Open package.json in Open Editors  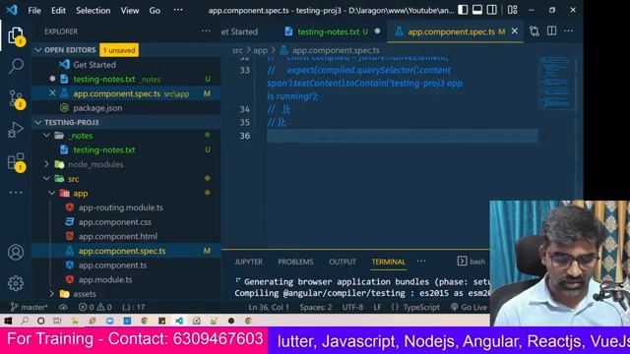click(x=97, y=108)
